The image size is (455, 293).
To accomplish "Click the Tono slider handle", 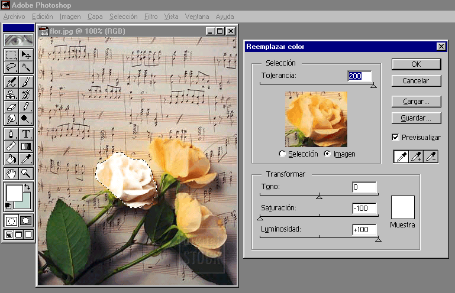I will [x=319, y=197].
